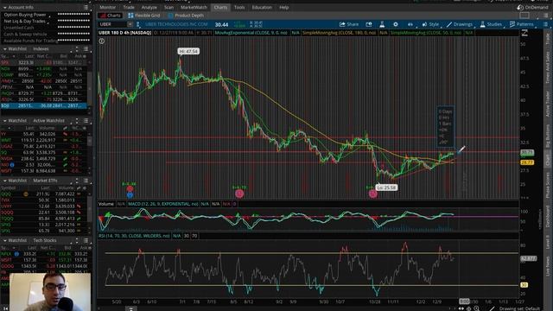The image size is (553, 311).
Task: Click the Hi: 47.54 price bubble
Action: click(188, 52)
